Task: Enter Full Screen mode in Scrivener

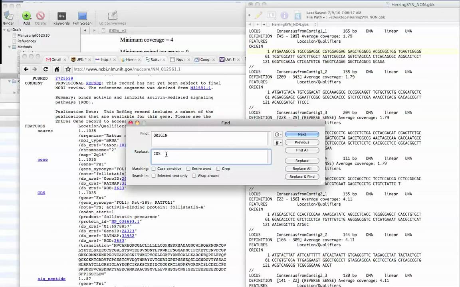Action: (82, 16)
